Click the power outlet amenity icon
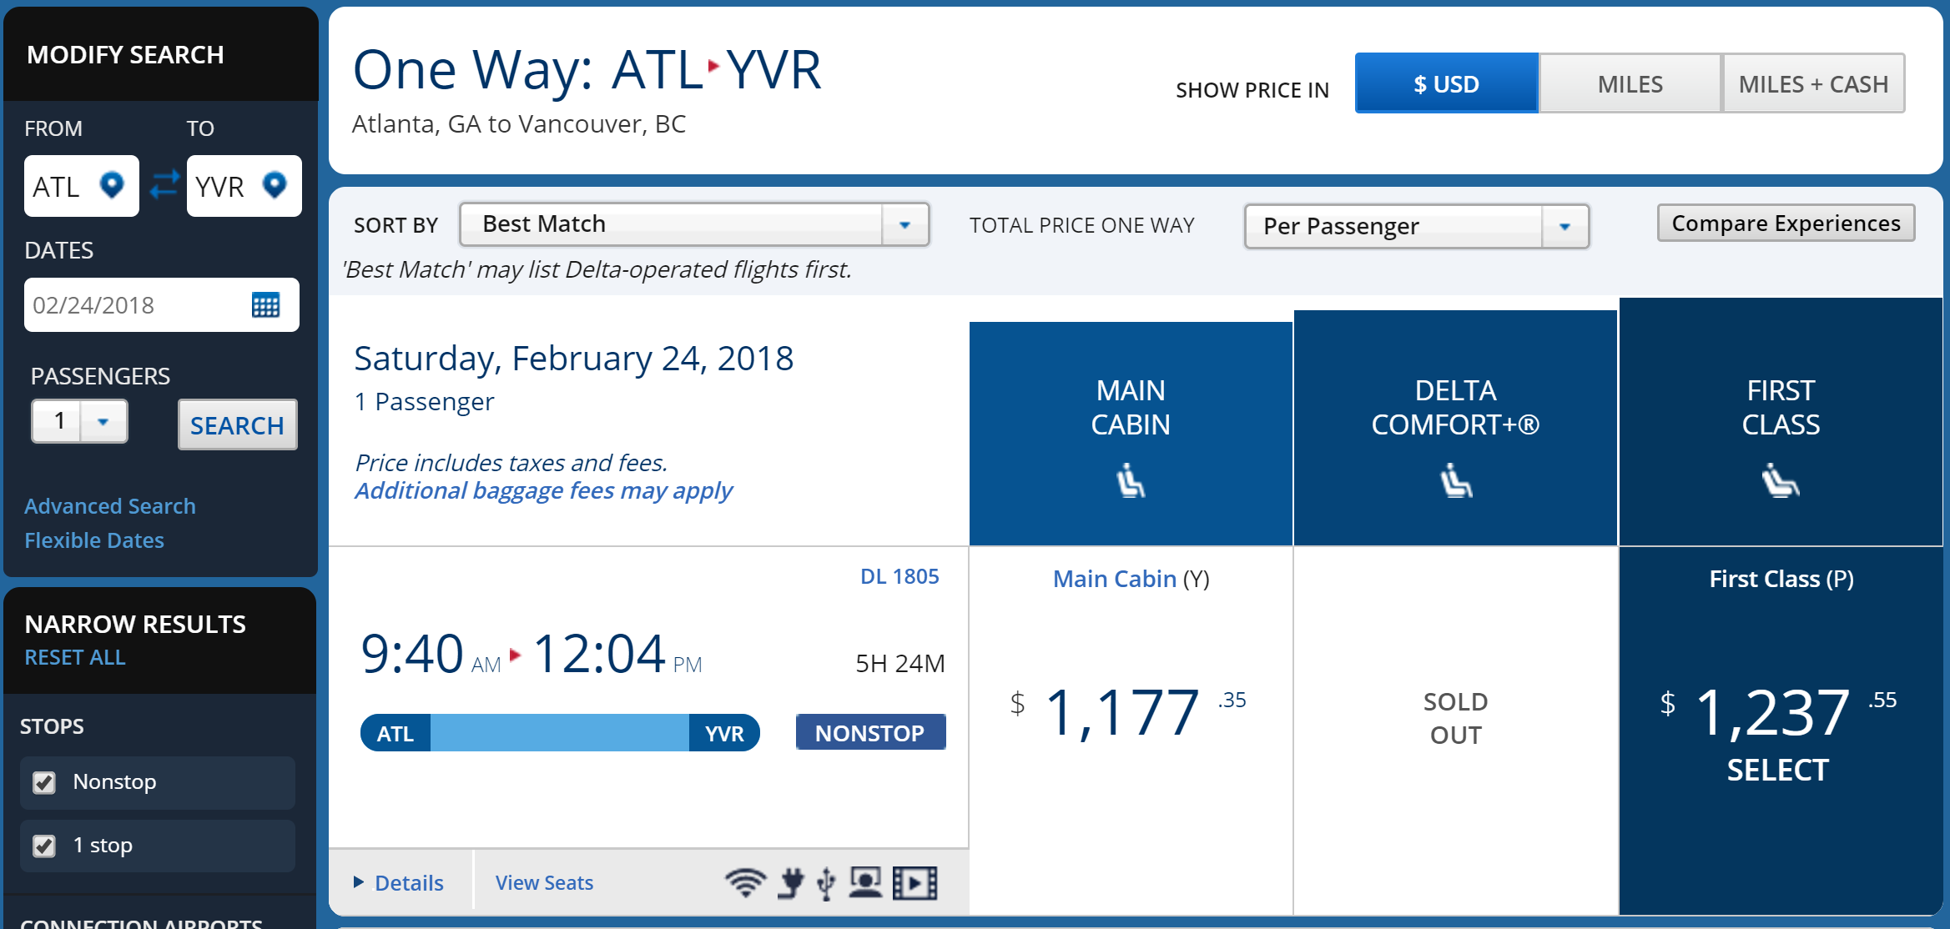Image resolution: width=1950 pixels, height=929 pixels. tap(790, 882)
